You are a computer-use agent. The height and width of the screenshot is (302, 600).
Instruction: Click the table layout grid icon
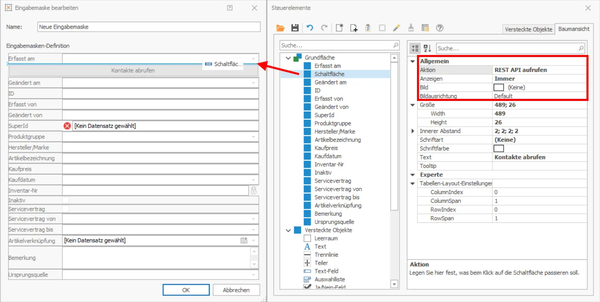click(x=425, y=28)
